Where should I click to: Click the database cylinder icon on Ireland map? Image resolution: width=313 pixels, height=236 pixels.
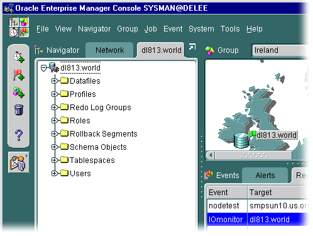(241, 140)
